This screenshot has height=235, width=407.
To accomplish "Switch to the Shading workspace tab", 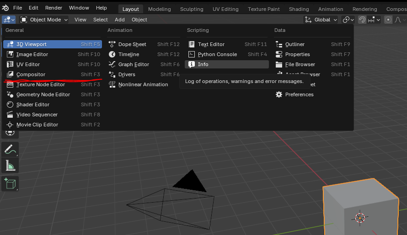I will [299, 9].
